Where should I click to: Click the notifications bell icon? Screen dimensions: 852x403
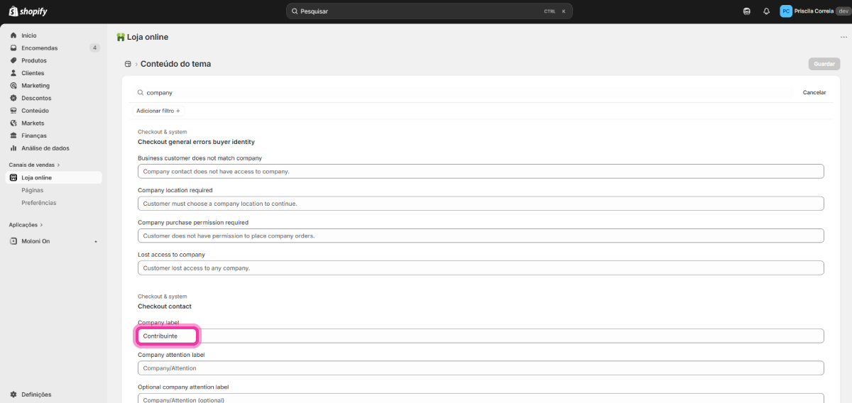pos(766,11)
